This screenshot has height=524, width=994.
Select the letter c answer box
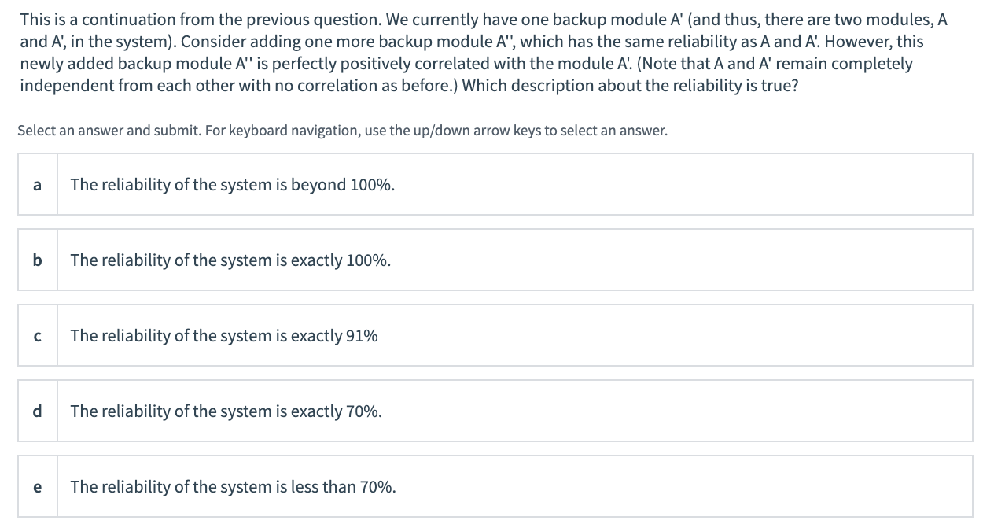pos(38,336)
